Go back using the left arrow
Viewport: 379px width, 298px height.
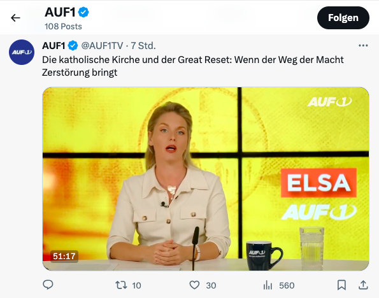(15, 18)
